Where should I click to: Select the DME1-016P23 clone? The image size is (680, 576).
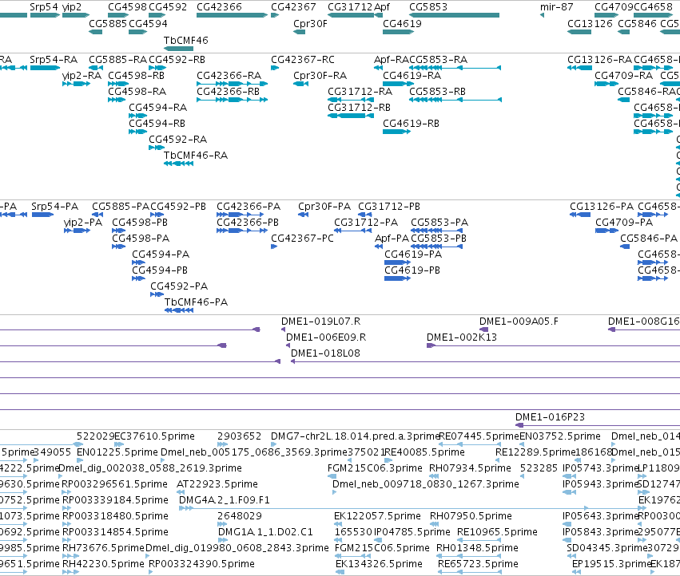(598, 425)
